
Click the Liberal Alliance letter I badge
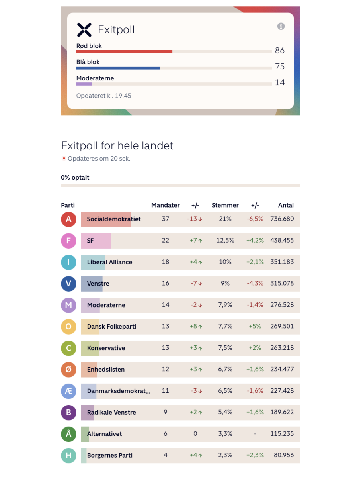68,262
